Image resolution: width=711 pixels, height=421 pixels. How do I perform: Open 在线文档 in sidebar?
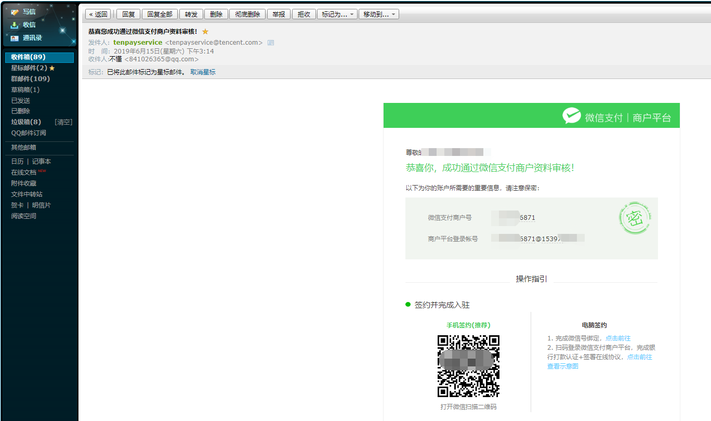tap(24, 173)
